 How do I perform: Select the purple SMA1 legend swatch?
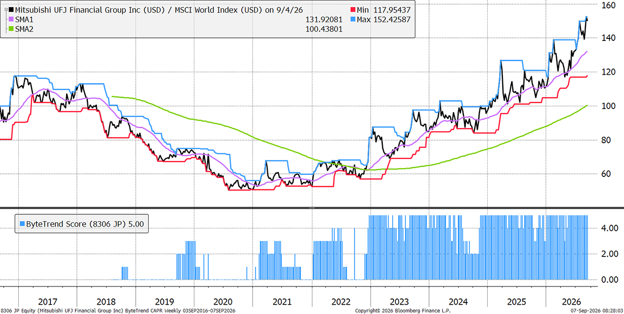tap(11, 18)
